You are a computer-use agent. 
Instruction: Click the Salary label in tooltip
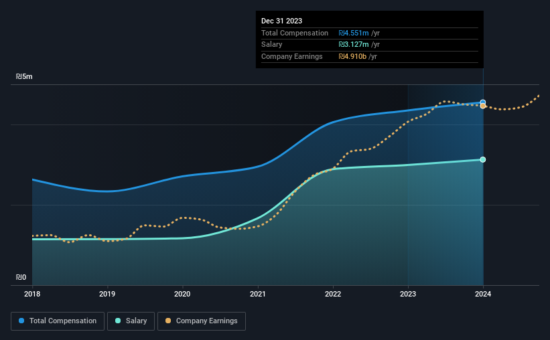(x=271, y=45)
